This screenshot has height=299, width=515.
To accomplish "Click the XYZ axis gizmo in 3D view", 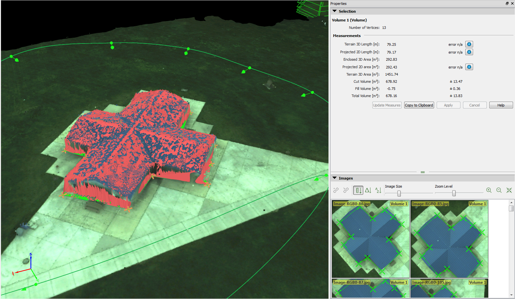I will (x=27, y=267).
